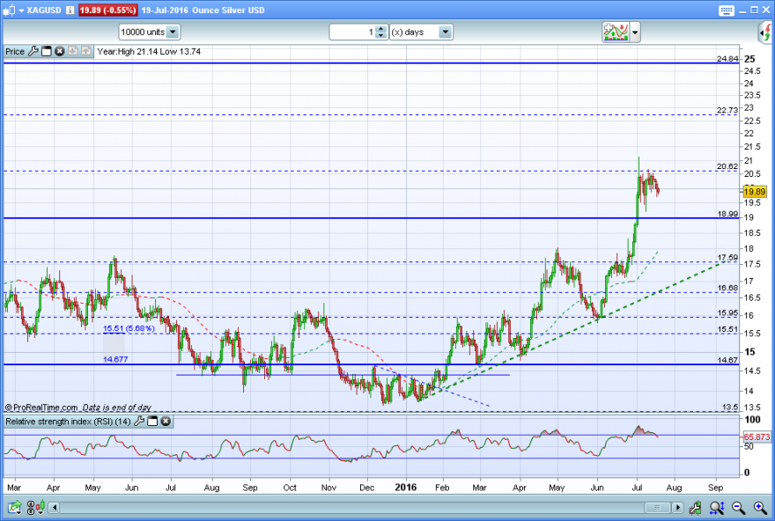775x521 pixels.
Task: Toggle the RSI panel window icon
Action: tap(152, 422)
